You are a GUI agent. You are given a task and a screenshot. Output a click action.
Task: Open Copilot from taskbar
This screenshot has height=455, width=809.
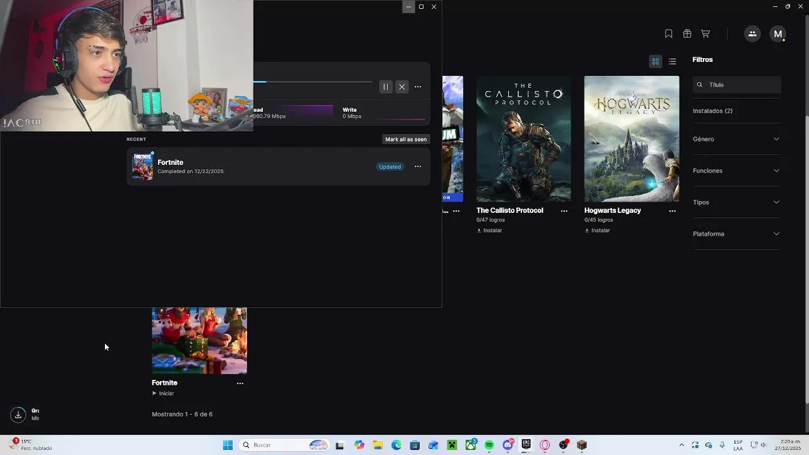pos(360,445)
